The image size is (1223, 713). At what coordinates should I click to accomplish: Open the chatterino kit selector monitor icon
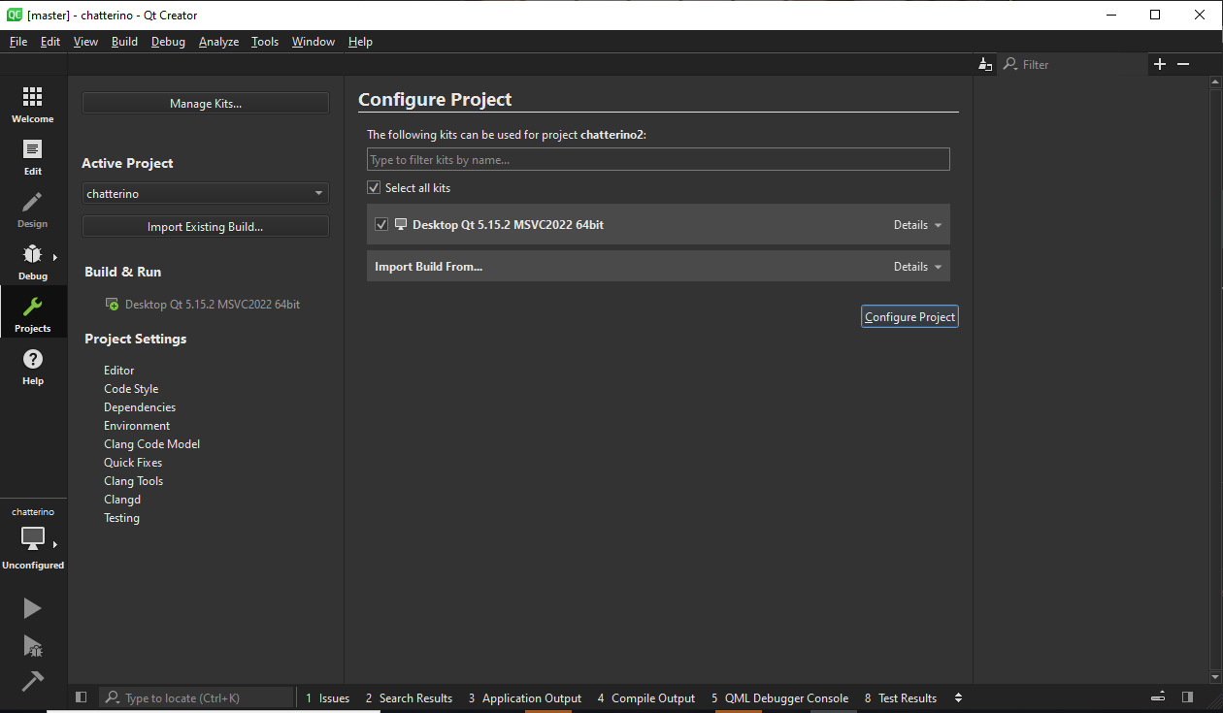point(33,537)
